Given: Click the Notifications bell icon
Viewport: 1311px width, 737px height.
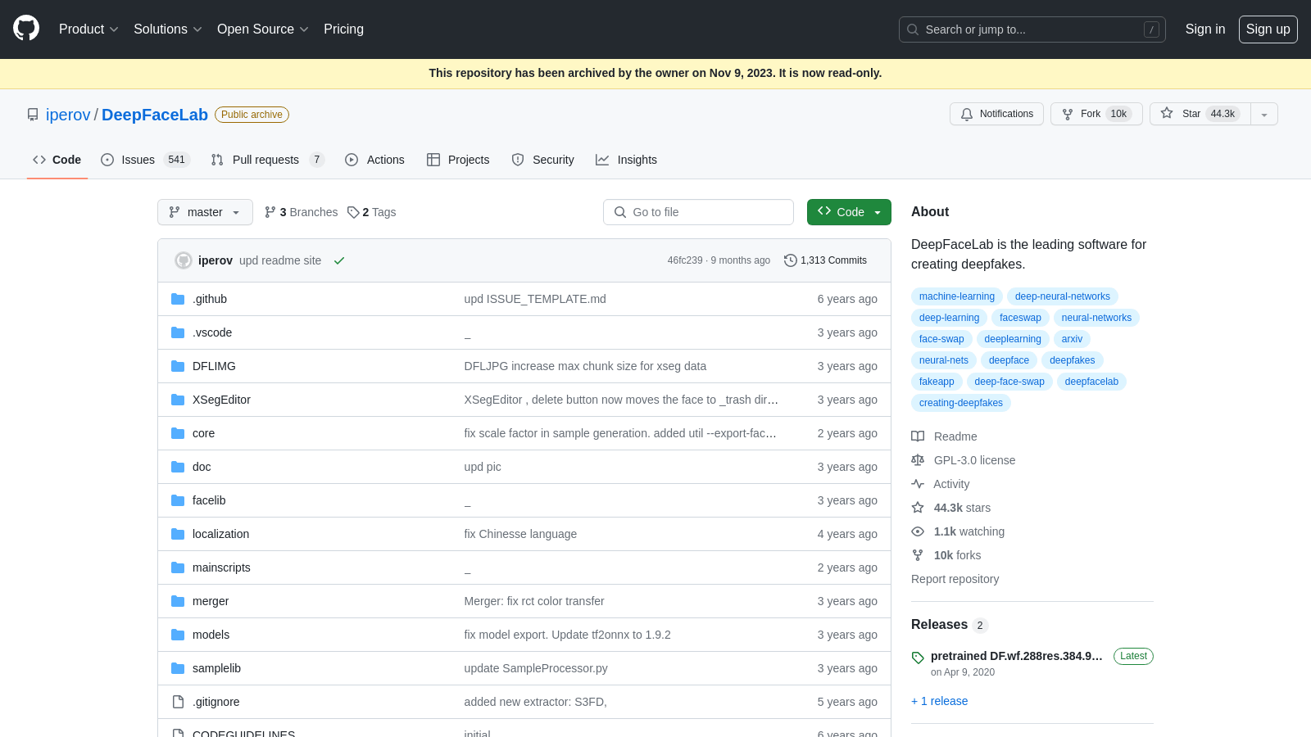Looking at the screenshot, I should (967, 114).
